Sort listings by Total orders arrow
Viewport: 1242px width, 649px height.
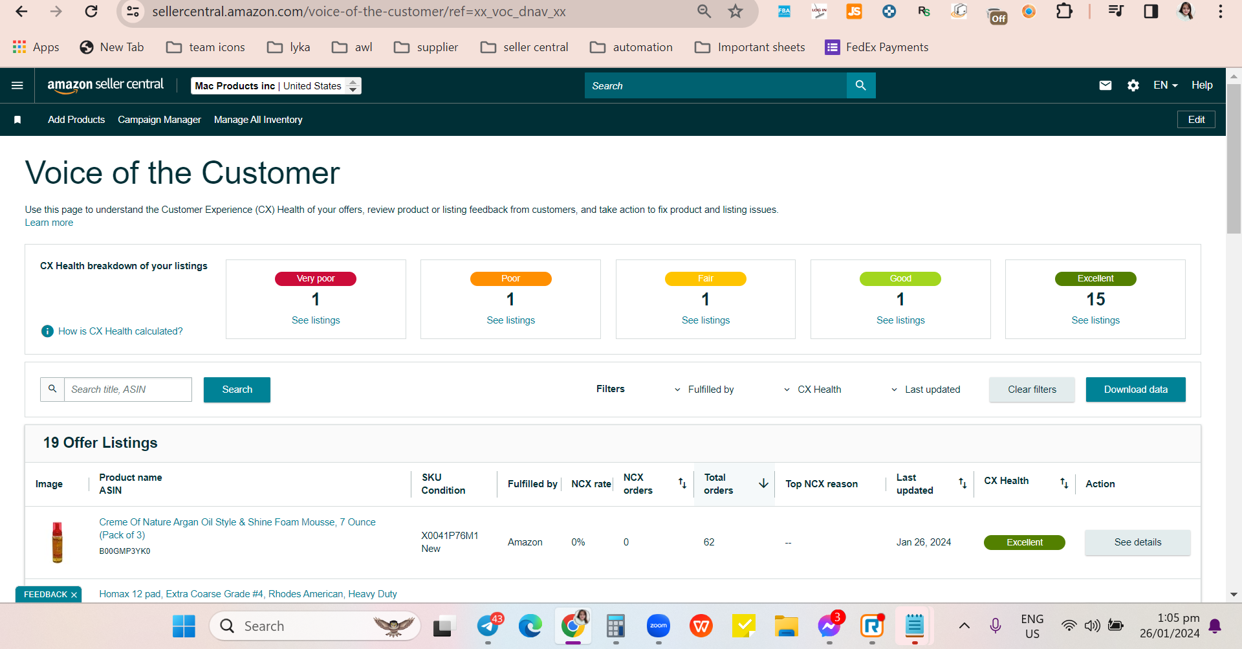click(763, 483)
